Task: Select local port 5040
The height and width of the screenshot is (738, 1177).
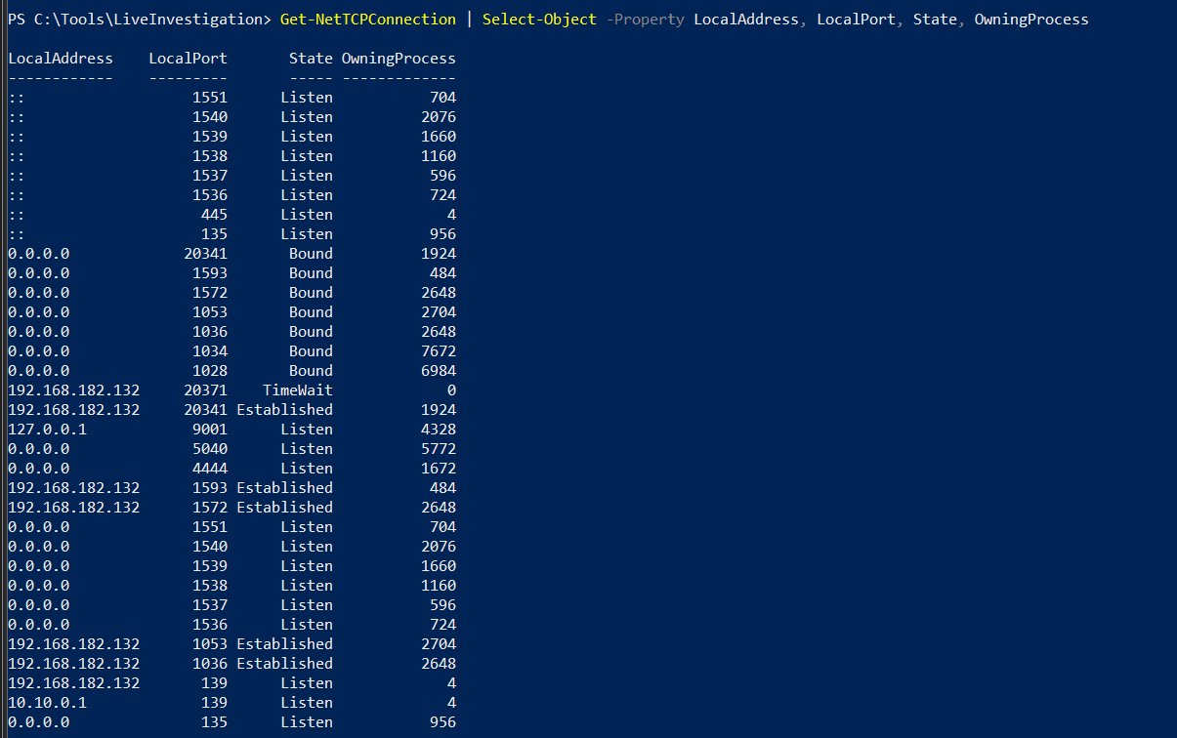Action: pos(210,449)
